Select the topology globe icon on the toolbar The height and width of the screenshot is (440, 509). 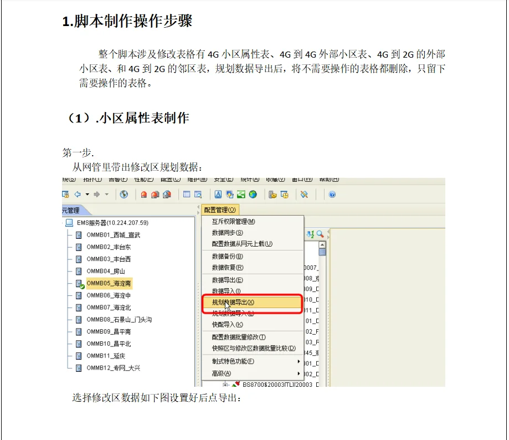(x=124, y=194)
